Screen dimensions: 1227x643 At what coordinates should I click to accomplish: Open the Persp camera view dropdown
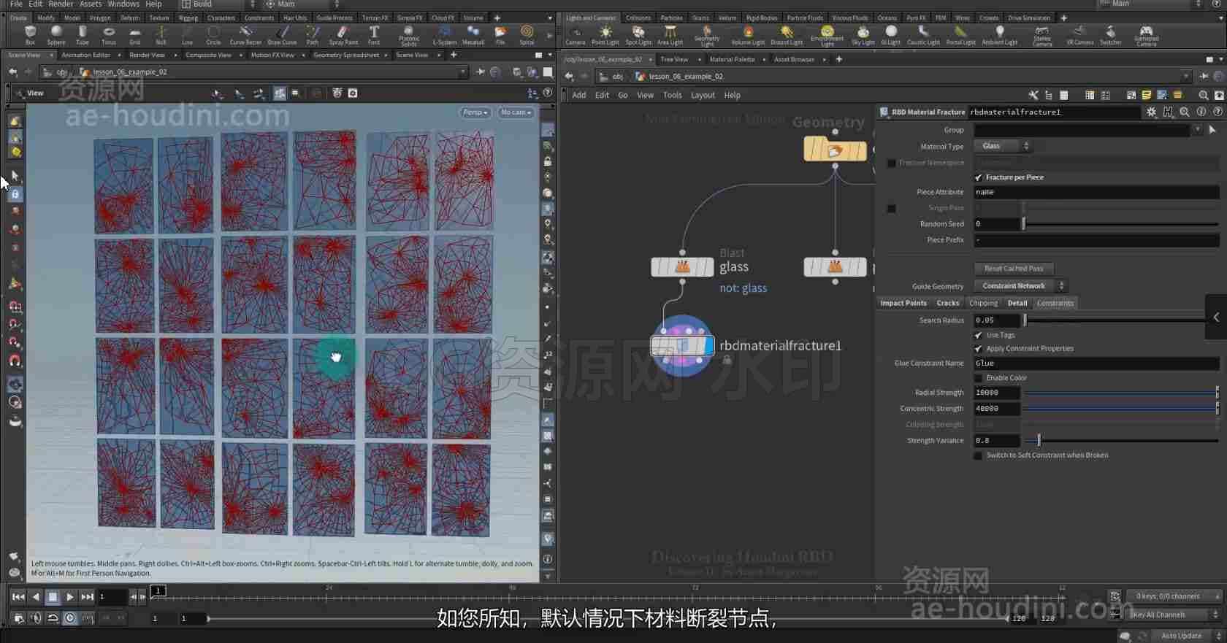475,112
